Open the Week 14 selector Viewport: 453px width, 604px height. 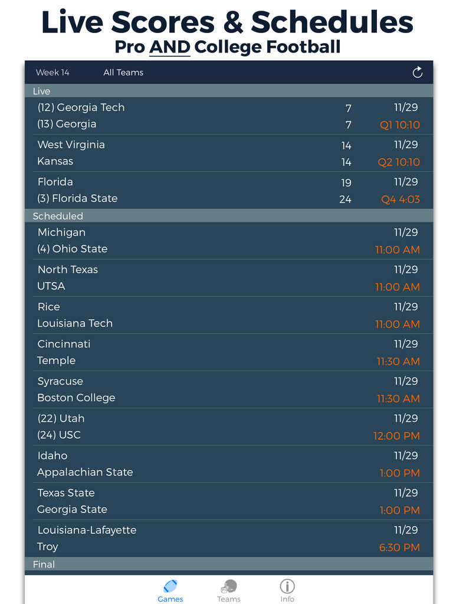point(52,73)
